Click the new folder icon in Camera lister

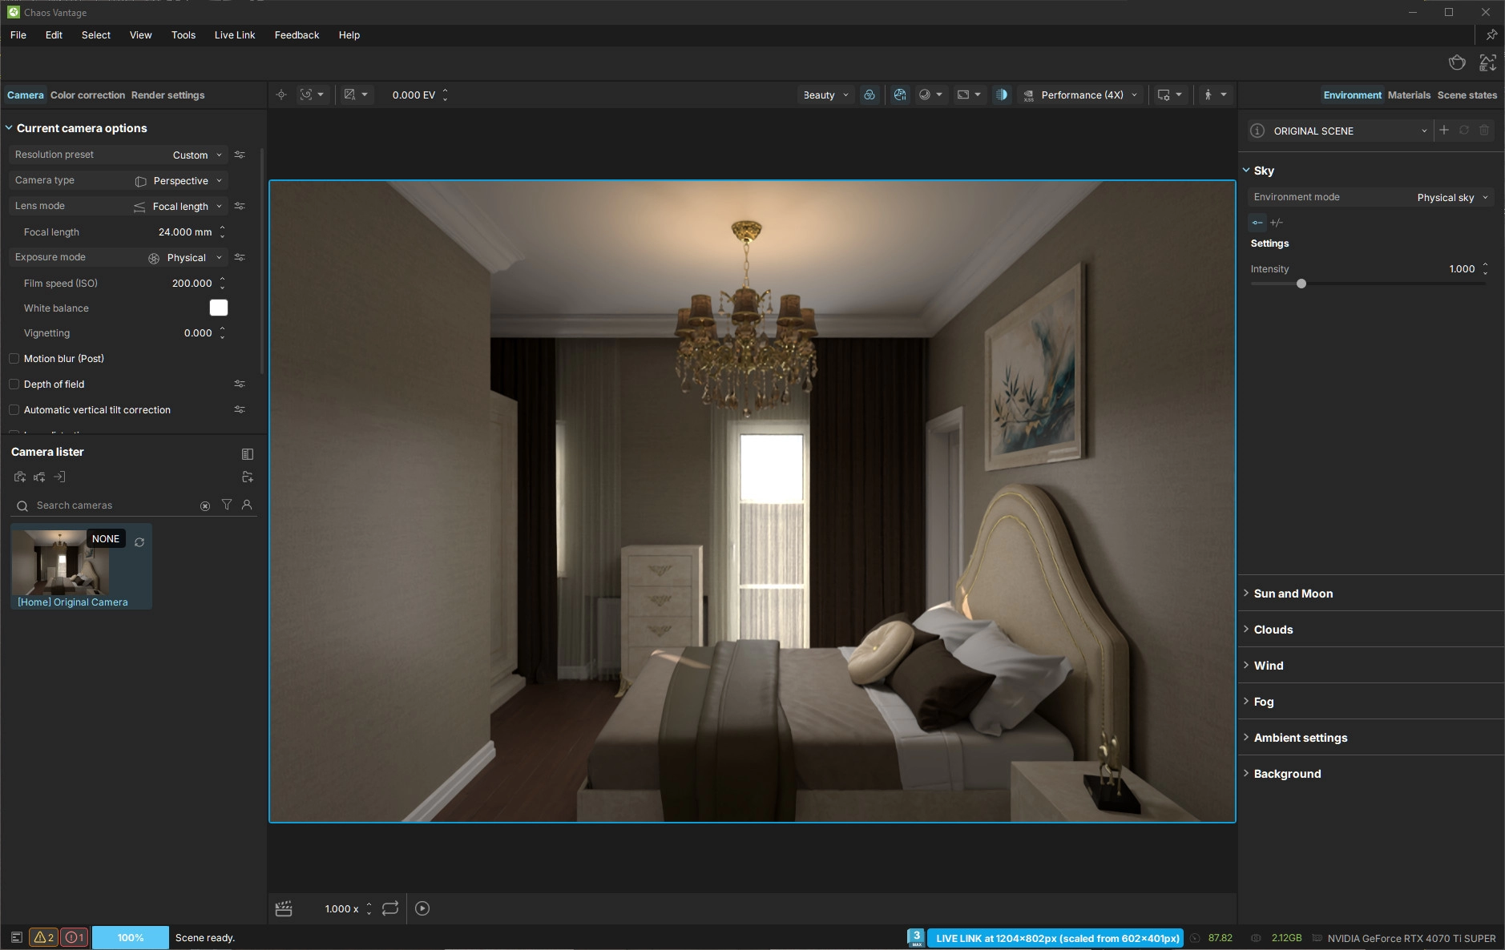(x=248, y=477)
